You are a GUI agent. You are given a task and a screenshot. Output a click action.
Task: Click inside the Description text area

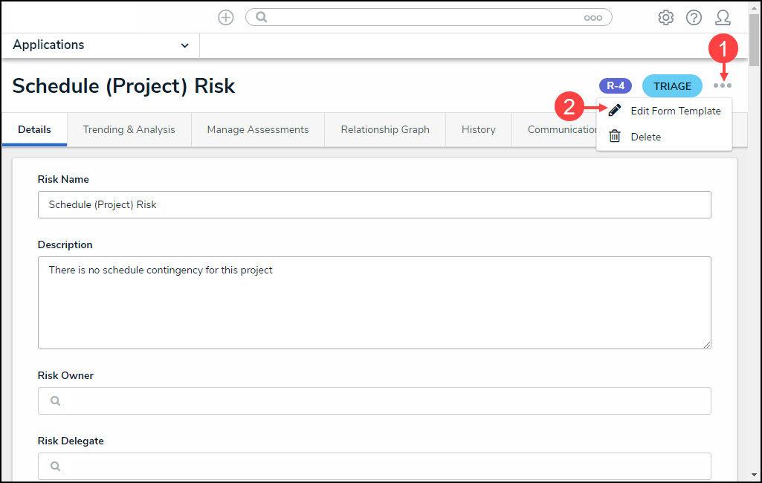[x=375, y=302]
